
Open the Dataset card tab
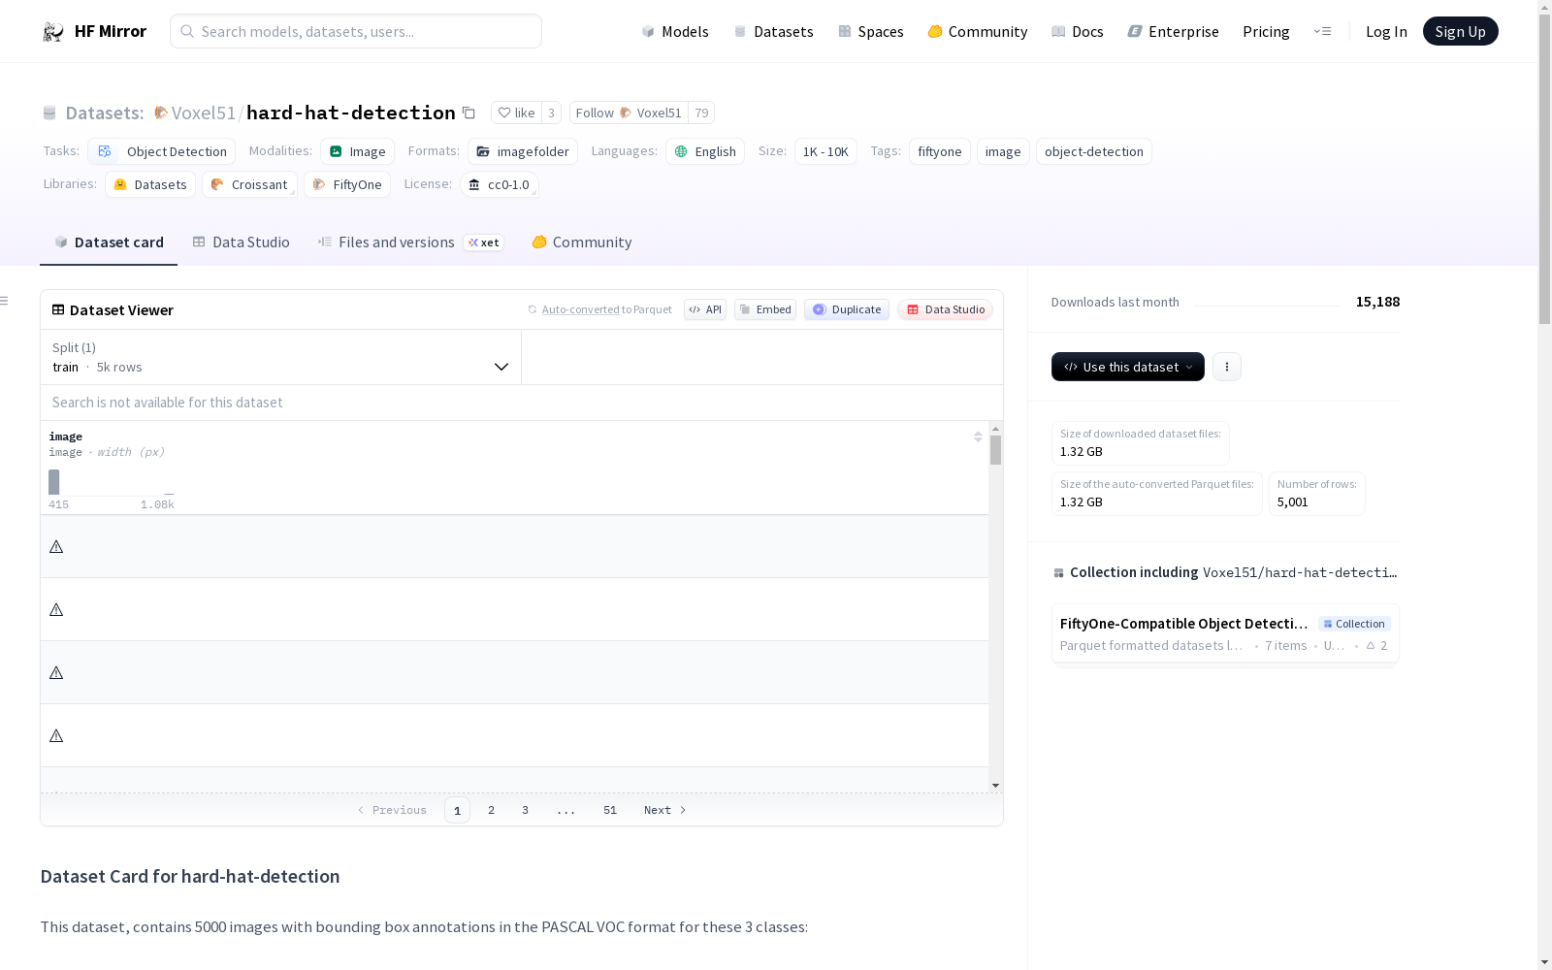click(x=109, y=242)
